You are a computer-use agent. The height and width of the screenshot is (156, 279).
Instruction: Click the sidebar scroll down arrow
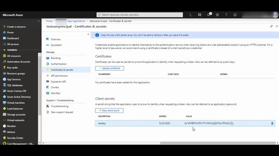(40, 143)
